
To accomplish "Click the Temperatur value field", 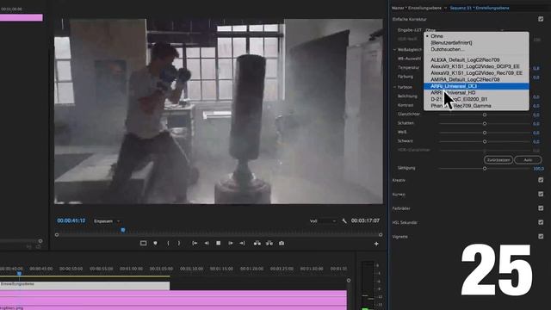I will click(x=536, y=68).
